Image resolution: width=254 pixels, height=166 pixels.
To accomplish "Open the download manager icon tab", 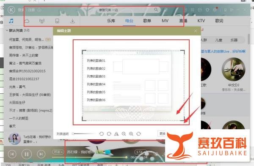I will 72,21.
